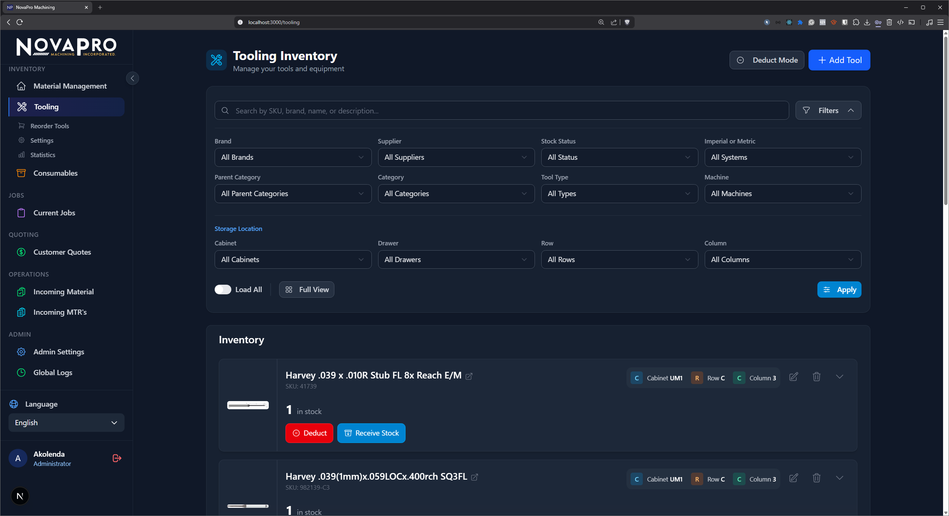The image size is (949, 516).
Task: Click the Settings gear icon in sidebar
Action: click(22, 140)
